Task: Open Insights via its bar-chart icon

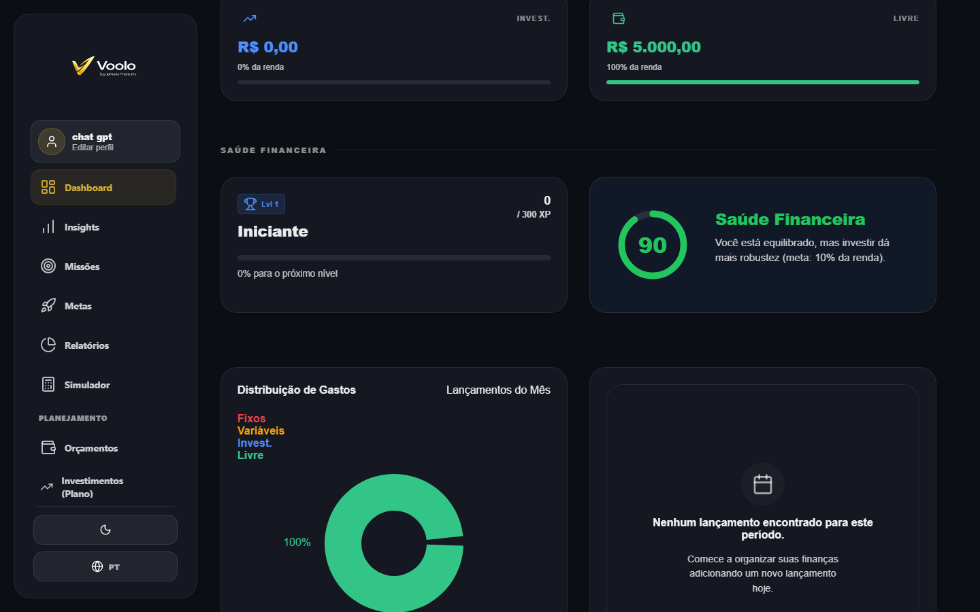Action: point(48,226)
